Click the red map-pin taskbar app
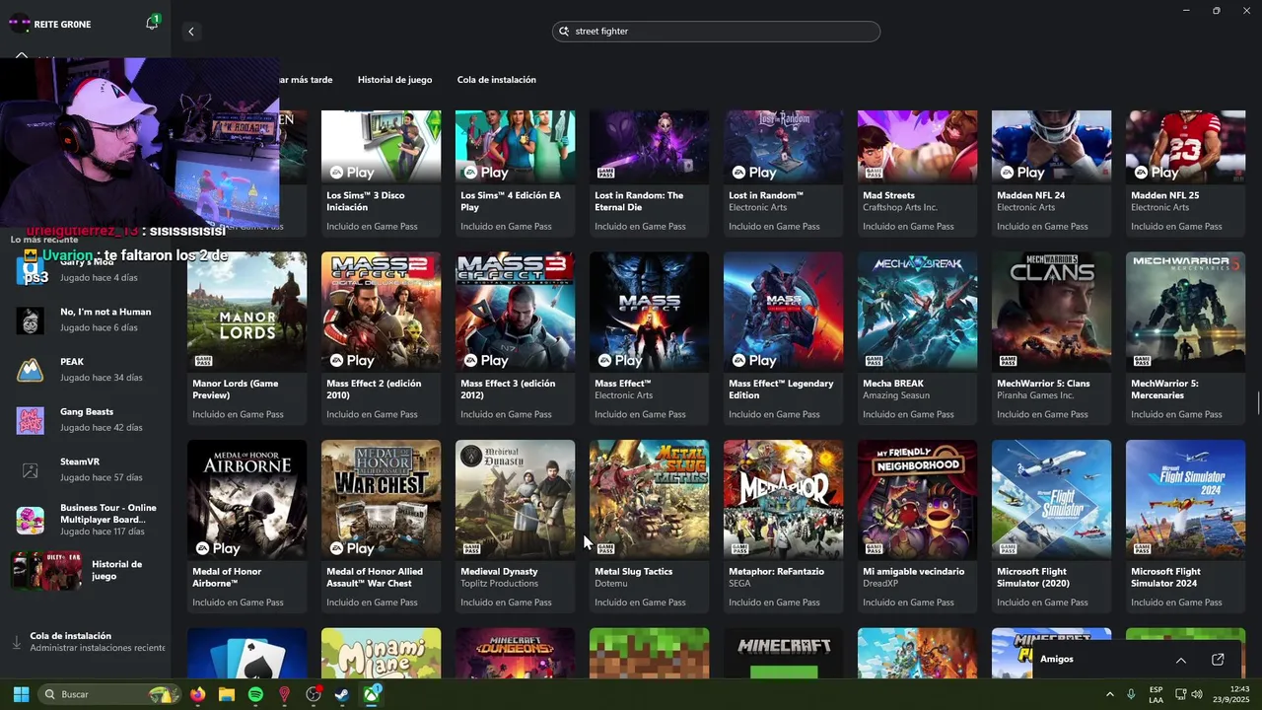The width and height of the screenshot is (1262, 710). click(x=285, y=694)
